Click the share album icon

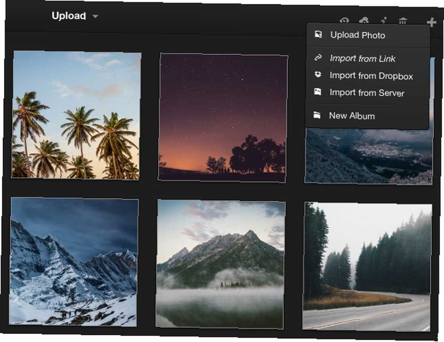(384, 21)
